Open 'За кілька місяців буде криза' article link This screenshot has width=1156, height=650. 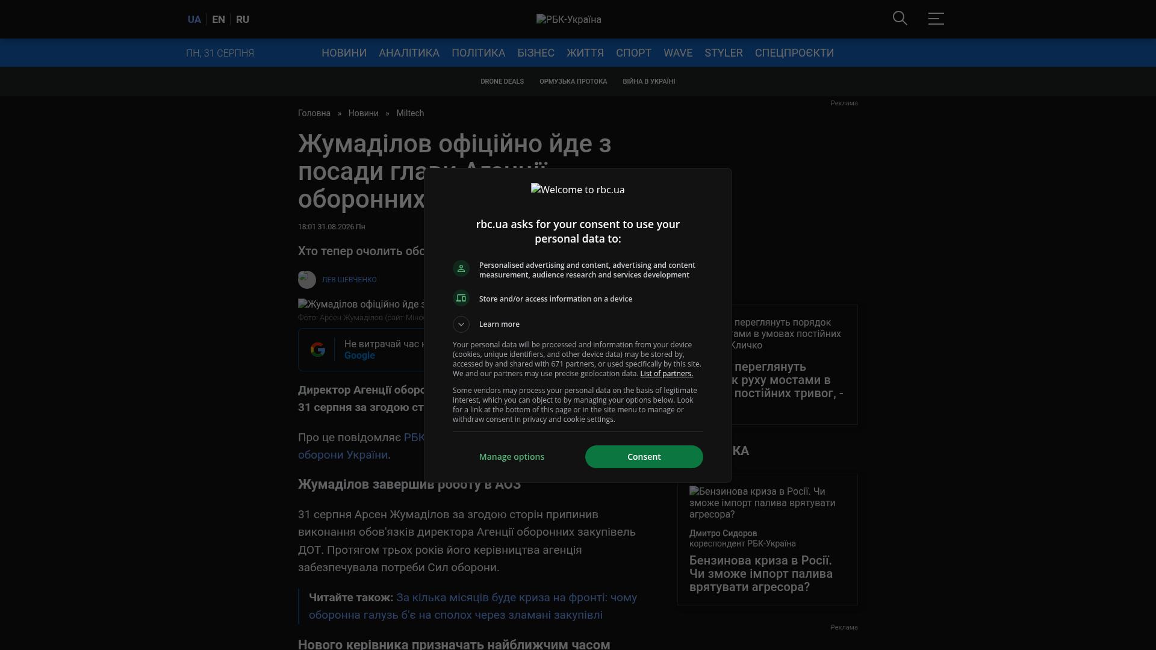point(473,606)
